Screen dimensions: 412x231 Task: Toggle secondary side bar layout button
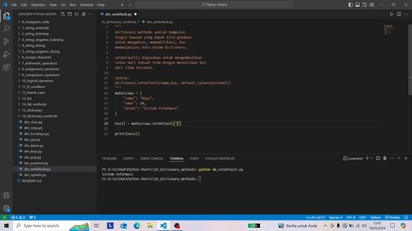(365, 4)
